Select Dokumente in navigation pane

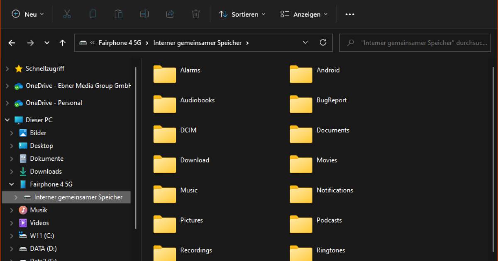(x=46, y=159)
